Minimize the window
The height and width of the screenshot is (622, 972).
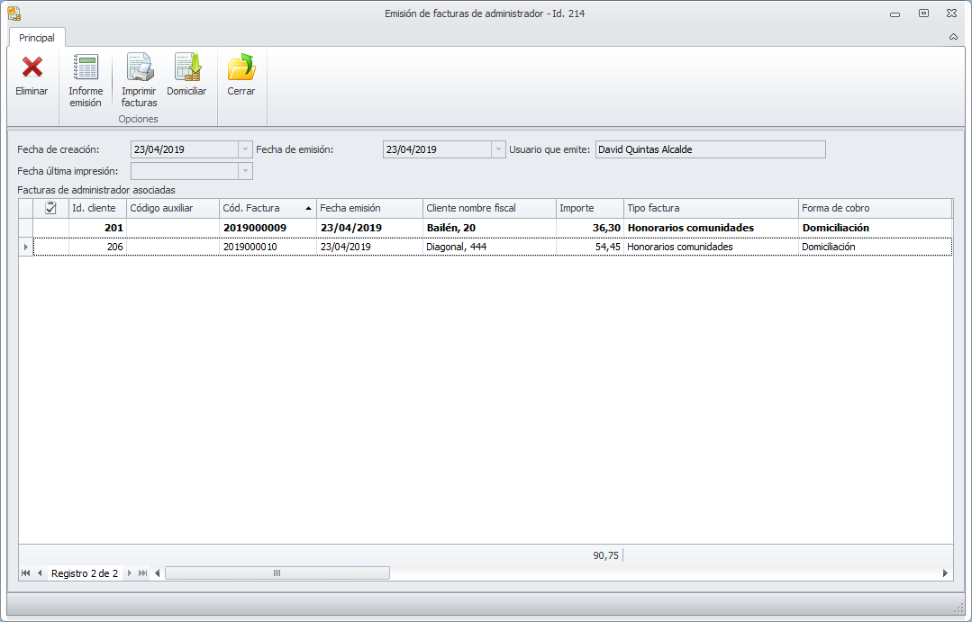click(x=895, y=14)
